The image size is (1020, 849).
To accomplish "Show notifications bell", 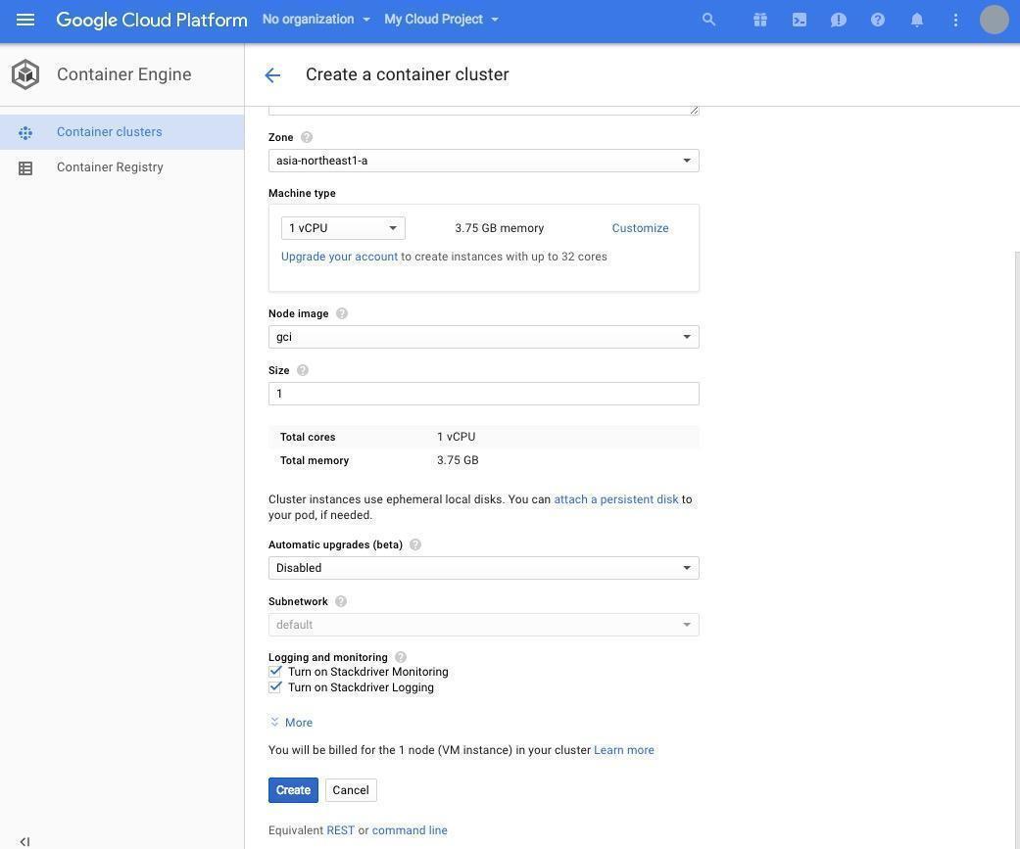I will pyautogui.click(x=916, y=20).
